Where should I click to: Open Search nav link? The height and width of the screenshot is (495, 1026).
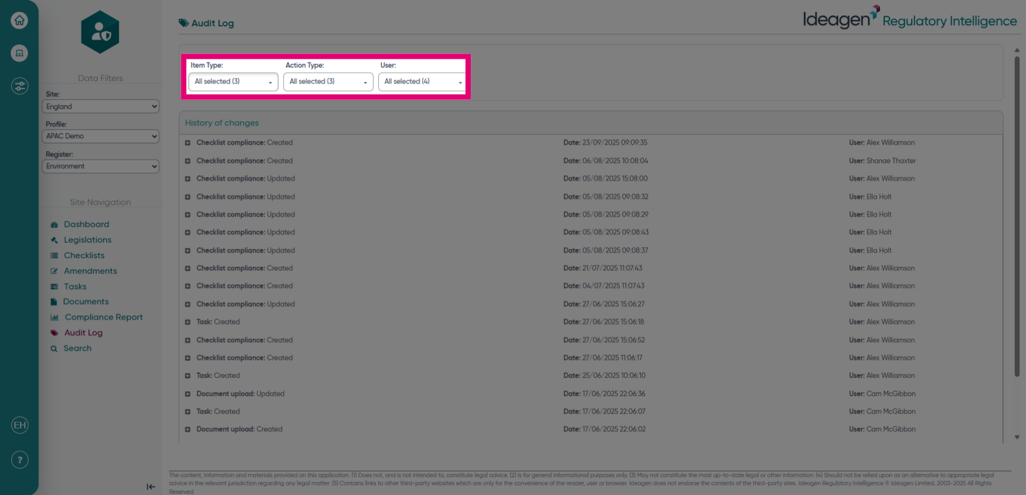click(77, 348)
